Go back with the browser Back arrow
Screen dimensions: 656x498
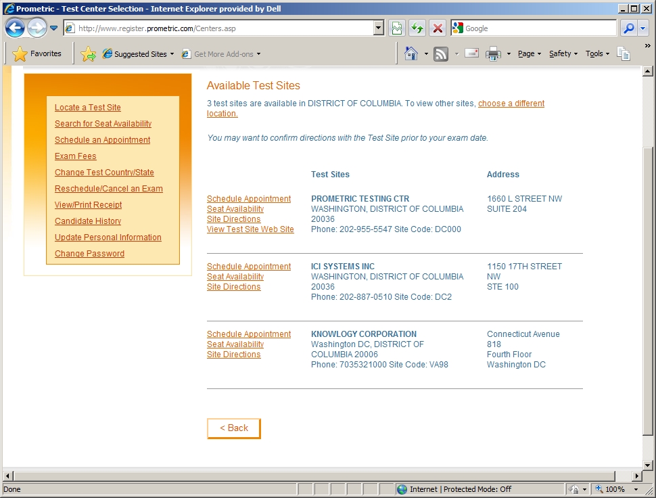(15, 28)
